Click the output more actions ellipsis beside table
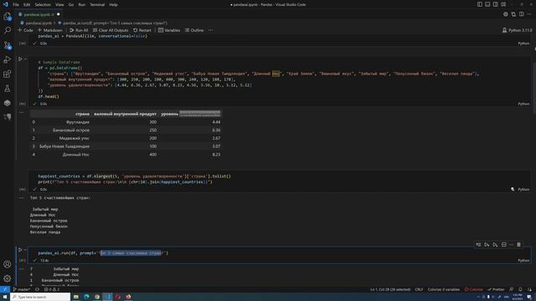This screenshot has height=301, width=536. 22,112
